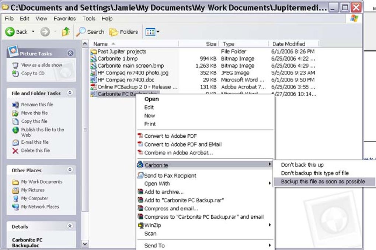Click the Convert to Adobe PDF icon
The width and height of the screenshot is (376, 250).
pos(140,136)
